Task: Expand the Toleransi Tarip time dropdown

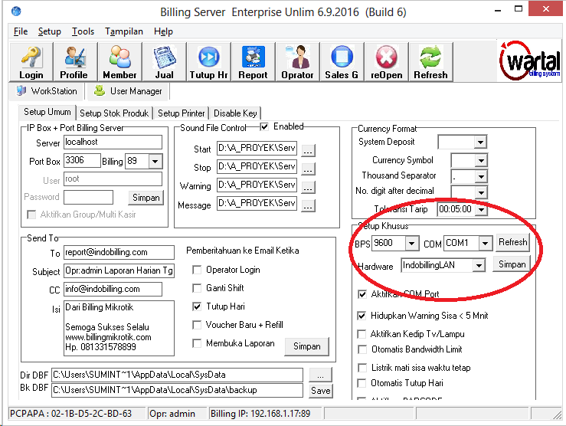Action: tap(481, 209)
